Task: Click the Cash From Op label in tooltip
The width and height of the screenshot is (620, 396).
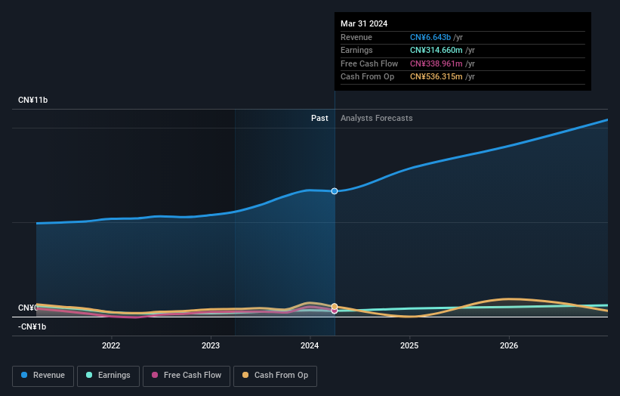Action: point(367,77)
